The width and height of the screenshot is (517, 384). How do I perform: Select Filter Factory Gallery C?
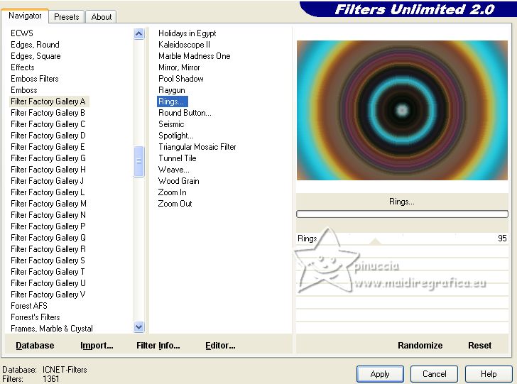click(x=48, y=124)
